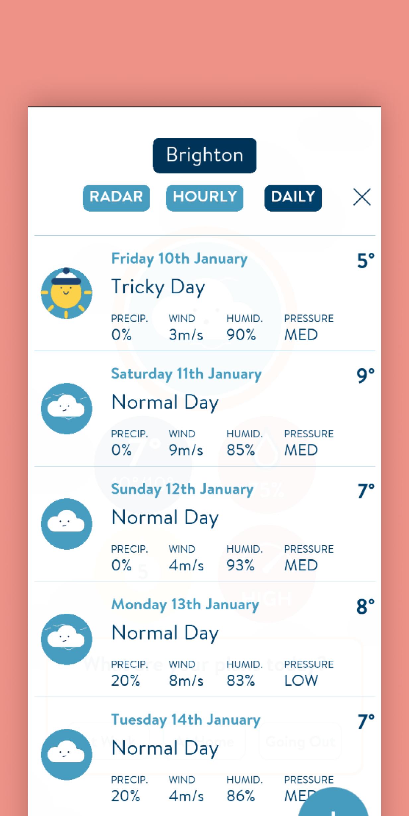Click the cloud icon for Sunday
The width and height of the screenshot is (409, 816).
(66, 524)
